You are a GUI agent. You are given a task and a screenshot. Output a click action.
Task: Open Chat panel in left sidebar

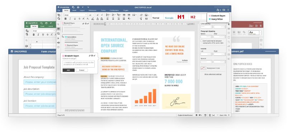click(58, 33)
